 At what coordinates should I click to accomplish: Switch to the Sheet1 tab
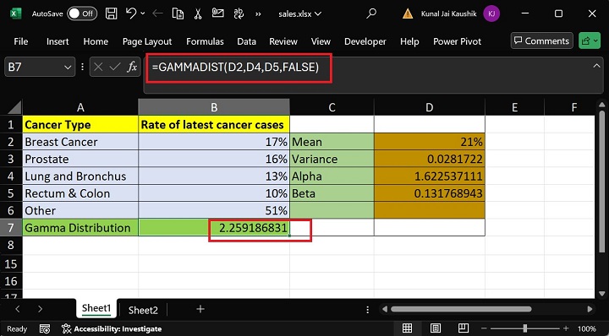96,308
